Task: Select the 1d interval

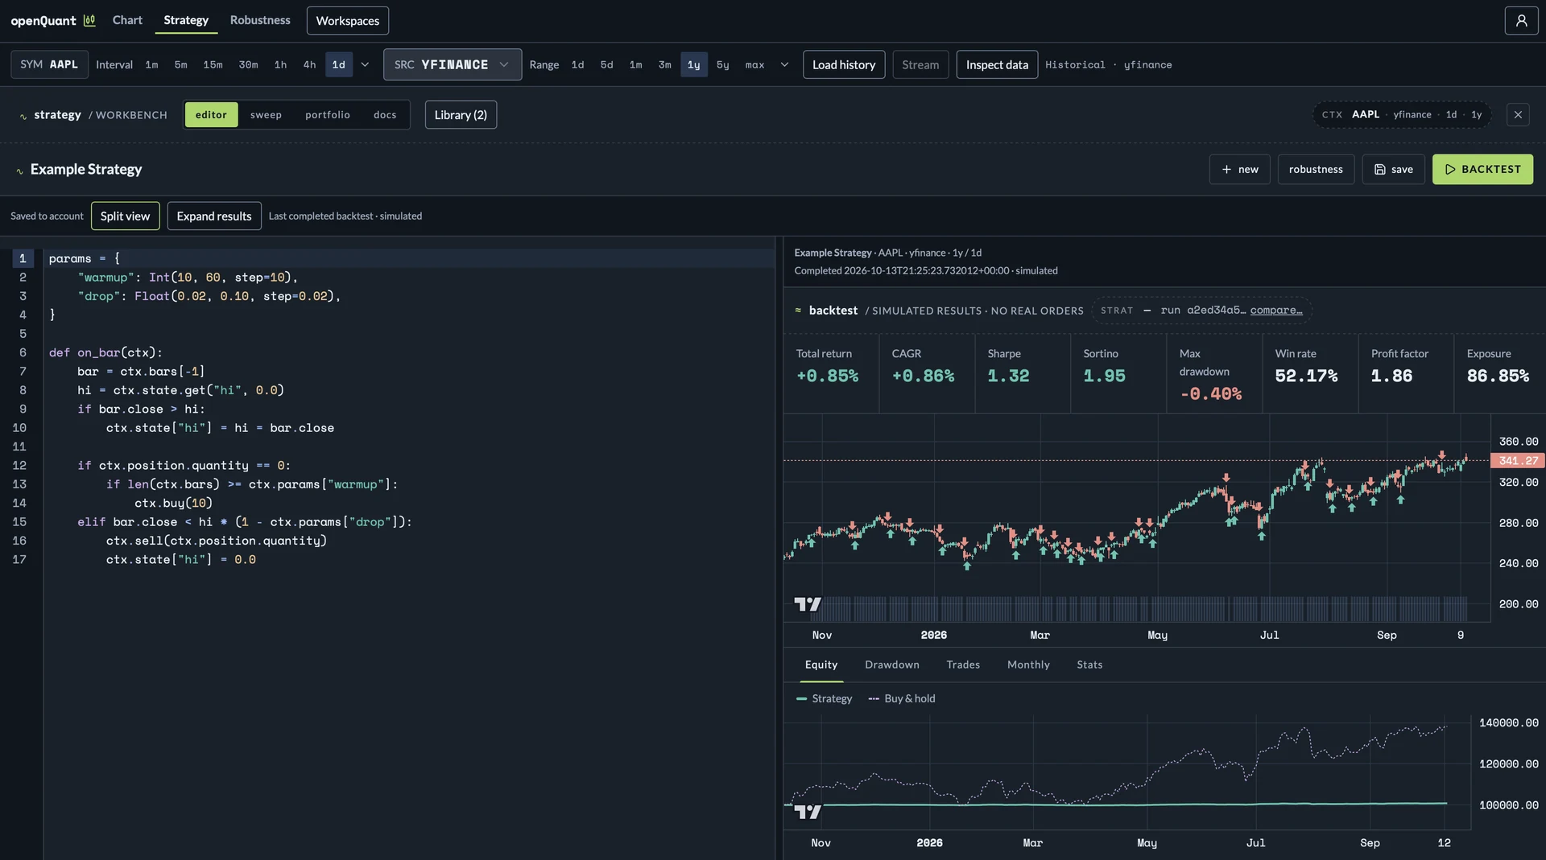Action: [x=339, y=64]
